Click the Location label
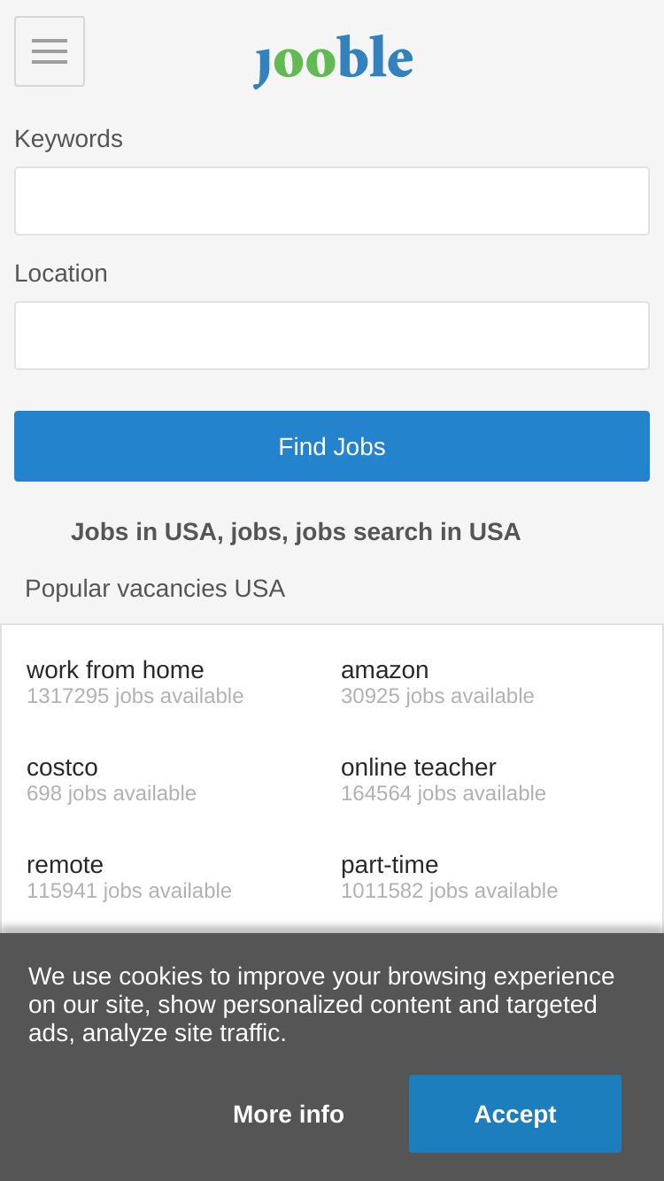The image size is (664, 1181). click(x=61, y=274)
